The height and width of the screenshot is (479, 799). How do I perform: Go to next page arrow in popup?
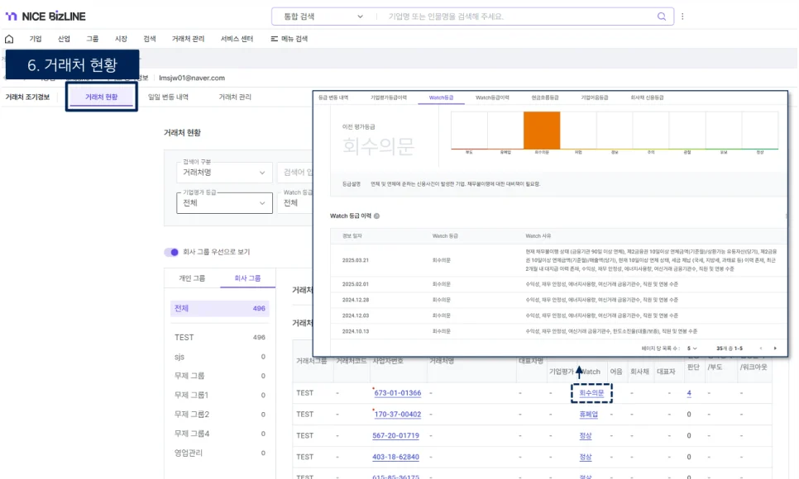pyautogui.click(x=775, y=348)
